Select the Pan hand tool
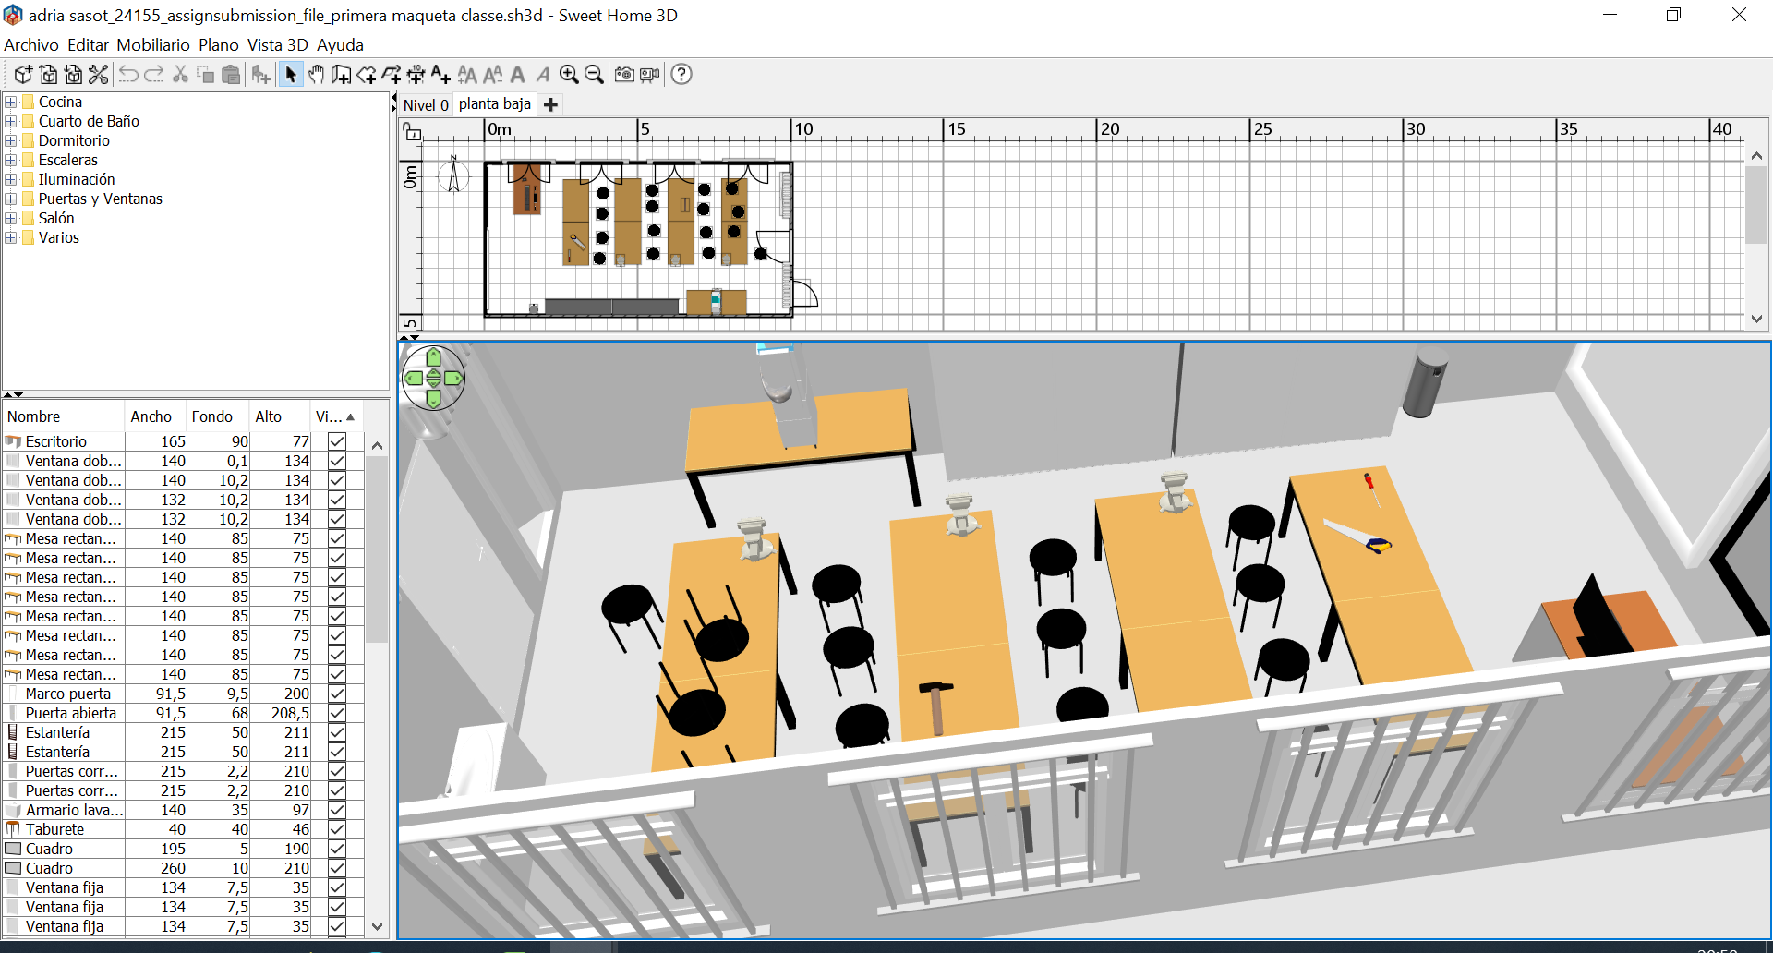Screen dimensions: 1773x953 pyautogui.click(x=316, y=75)
